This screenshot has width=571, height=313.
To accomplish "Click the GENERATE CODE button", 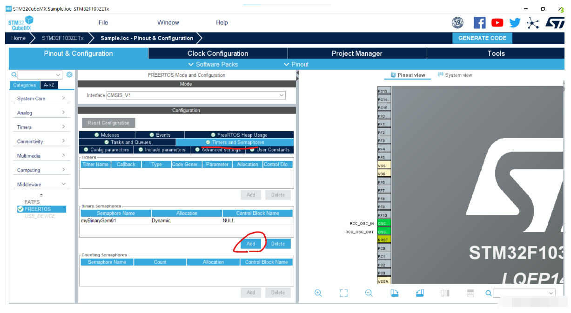I will click(x=482, y=38).
